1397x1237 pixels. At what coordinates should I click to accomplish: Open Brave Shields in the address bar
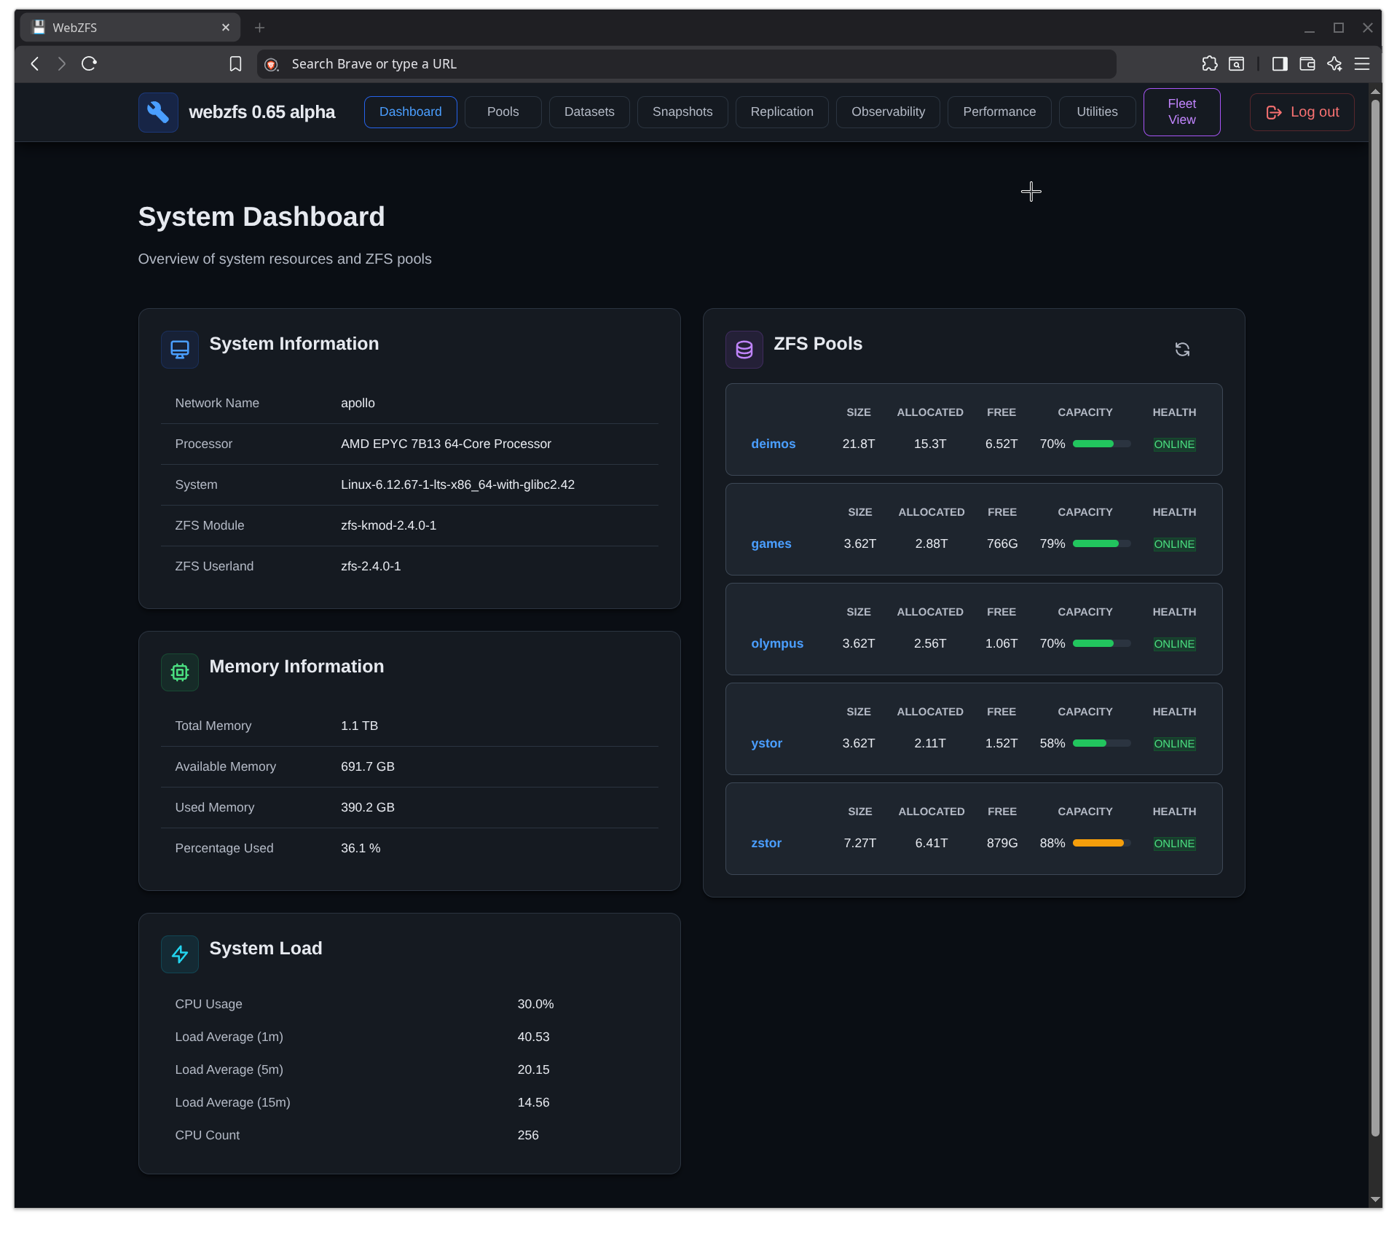click(272, 64)
